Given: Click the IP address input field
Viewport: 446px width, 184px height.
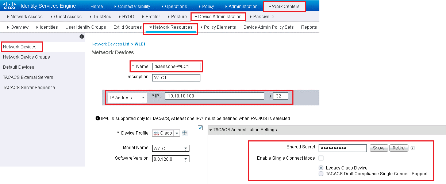Looking at the screenshot, I should (x=214, y=96).
